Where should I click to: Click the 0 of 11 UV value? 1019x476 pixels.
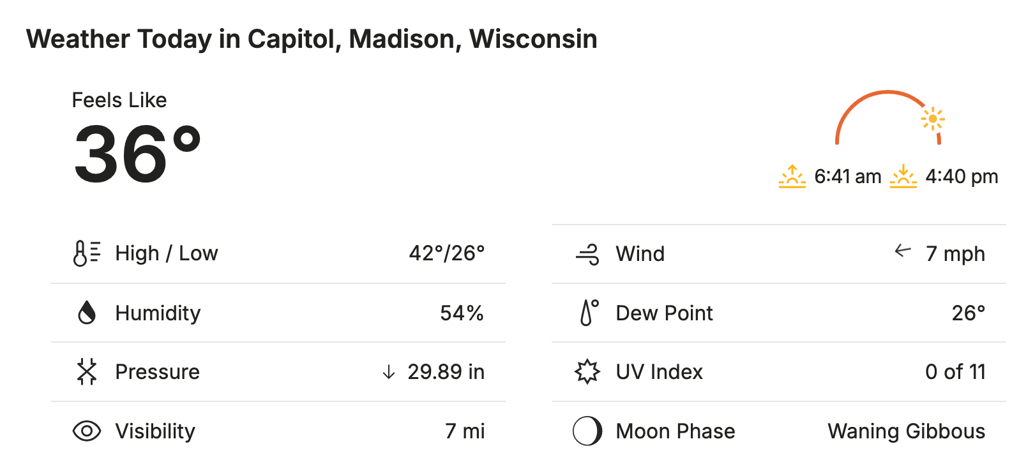point(955,372)
